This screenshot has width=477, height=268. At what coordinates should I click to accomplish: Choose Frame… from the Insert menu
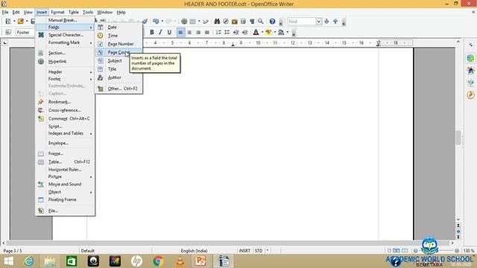tap(65, 154)
